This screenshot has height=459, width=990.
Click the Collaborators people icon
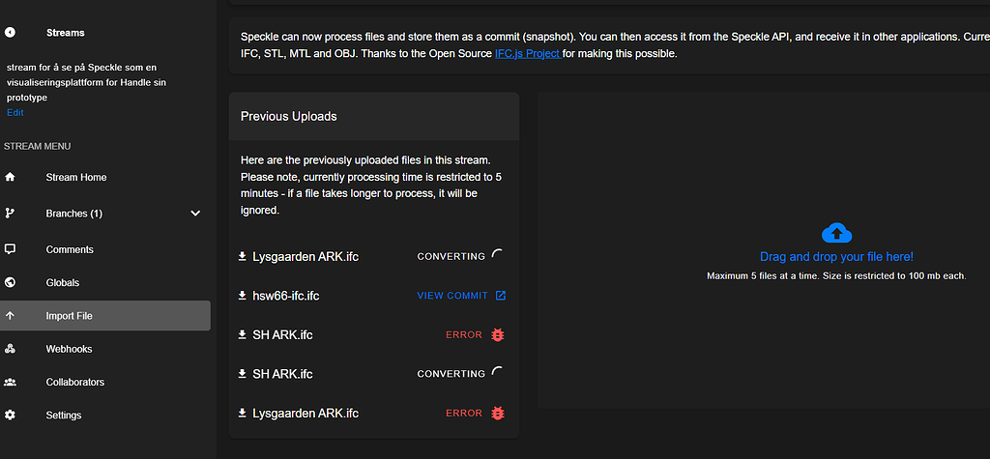coord(10,382)
